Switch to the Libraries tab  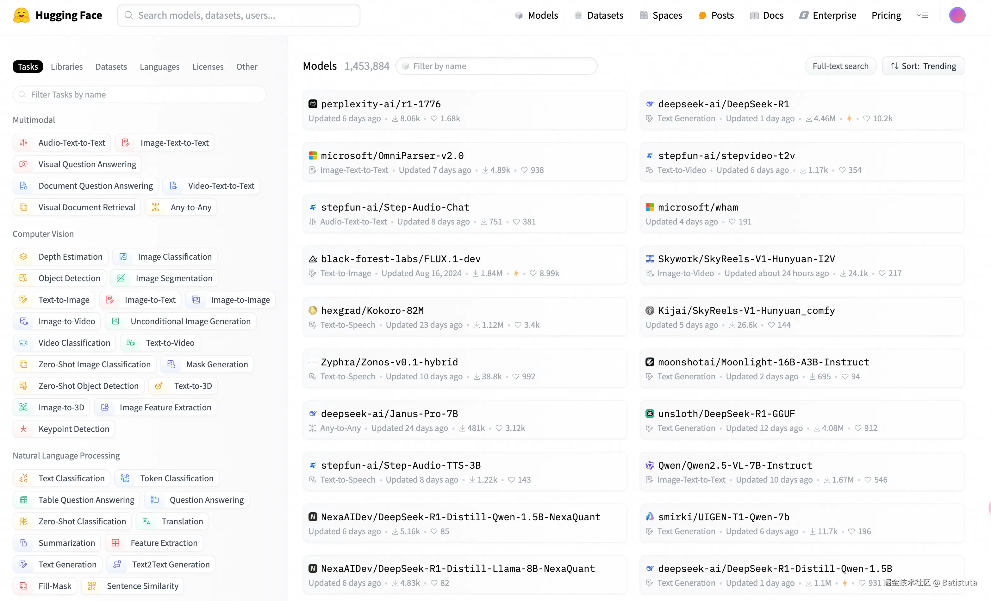coord(67,67)
